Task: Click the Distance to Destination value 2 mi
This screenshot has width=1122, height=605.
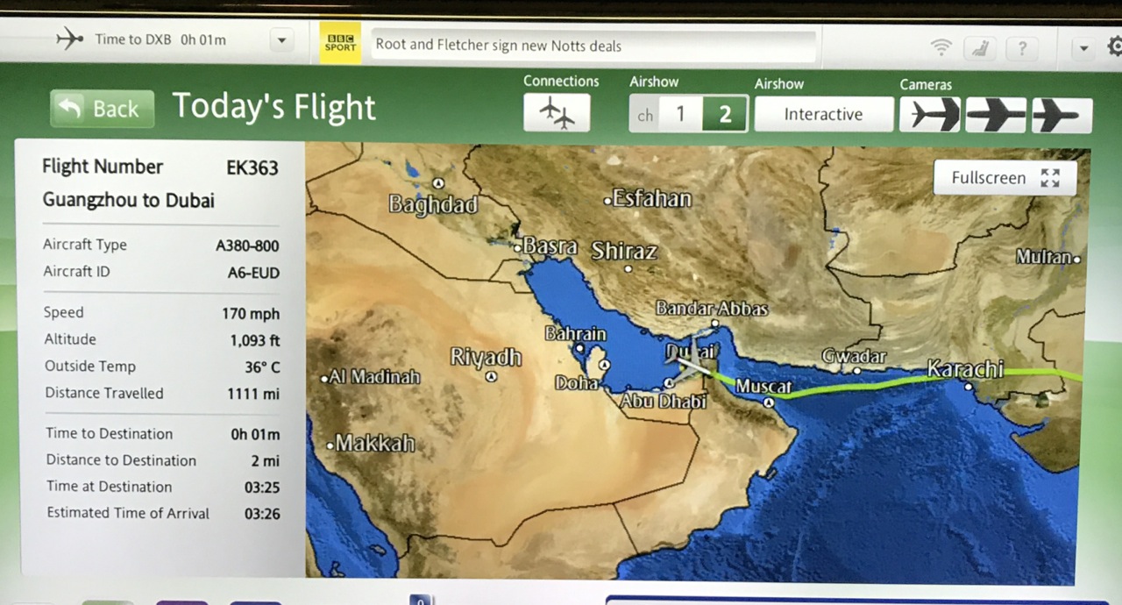Action: pos(265,461)
